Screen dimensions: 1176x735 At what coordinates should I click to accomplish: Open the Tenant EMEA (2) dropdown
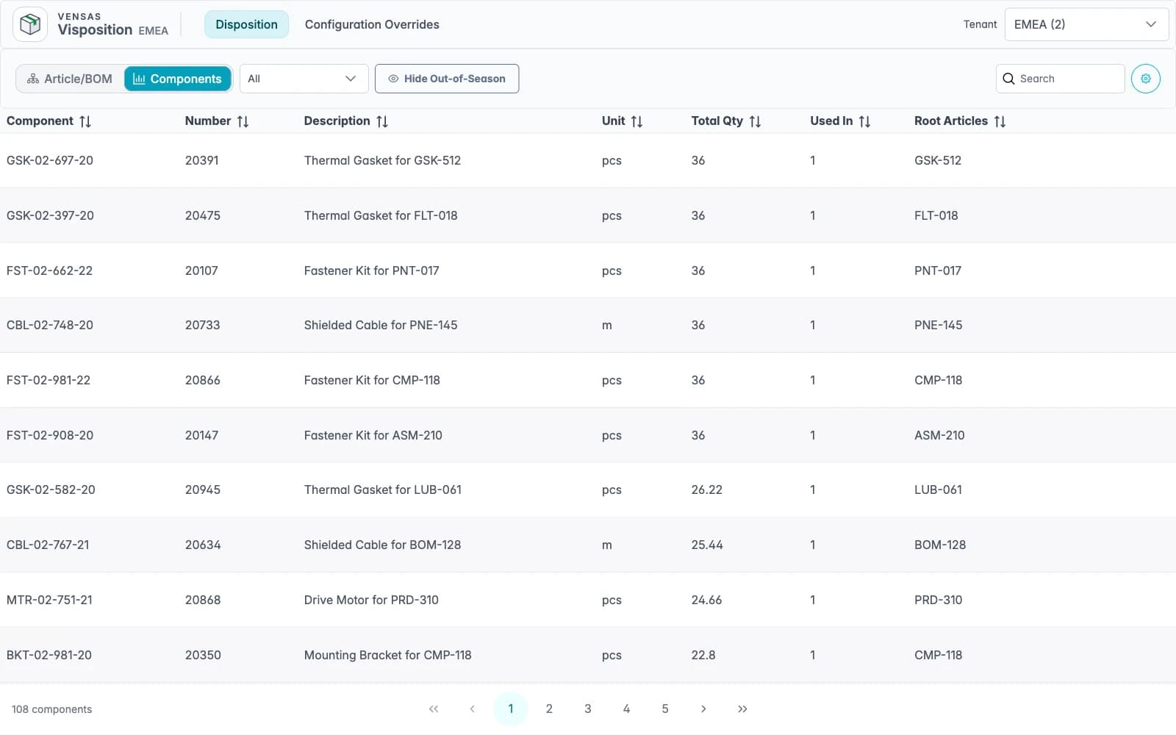(x=1086, y=24)
